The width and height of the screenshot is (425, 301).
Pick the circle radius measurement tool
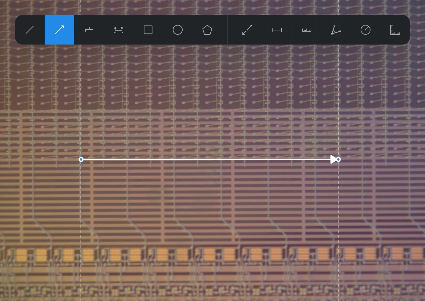coord(366,30)
